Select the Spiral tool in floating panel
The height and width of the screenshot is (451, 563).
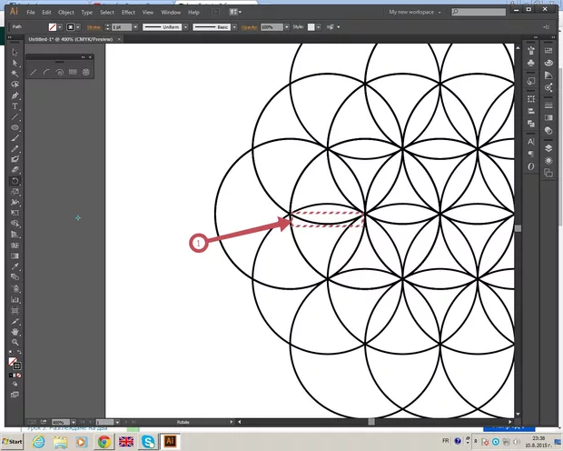pyautogui.click(x=59, y=72)
